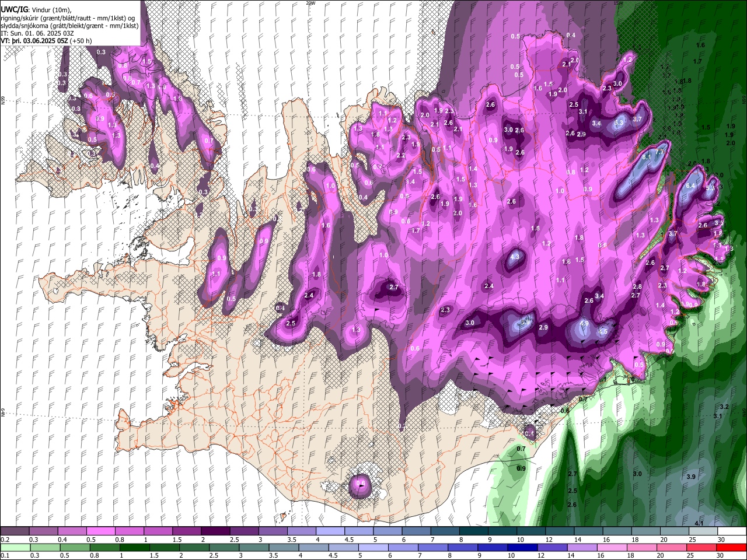Click bottom-row swatch between 3 and 3.5

(x=254, y=547)
